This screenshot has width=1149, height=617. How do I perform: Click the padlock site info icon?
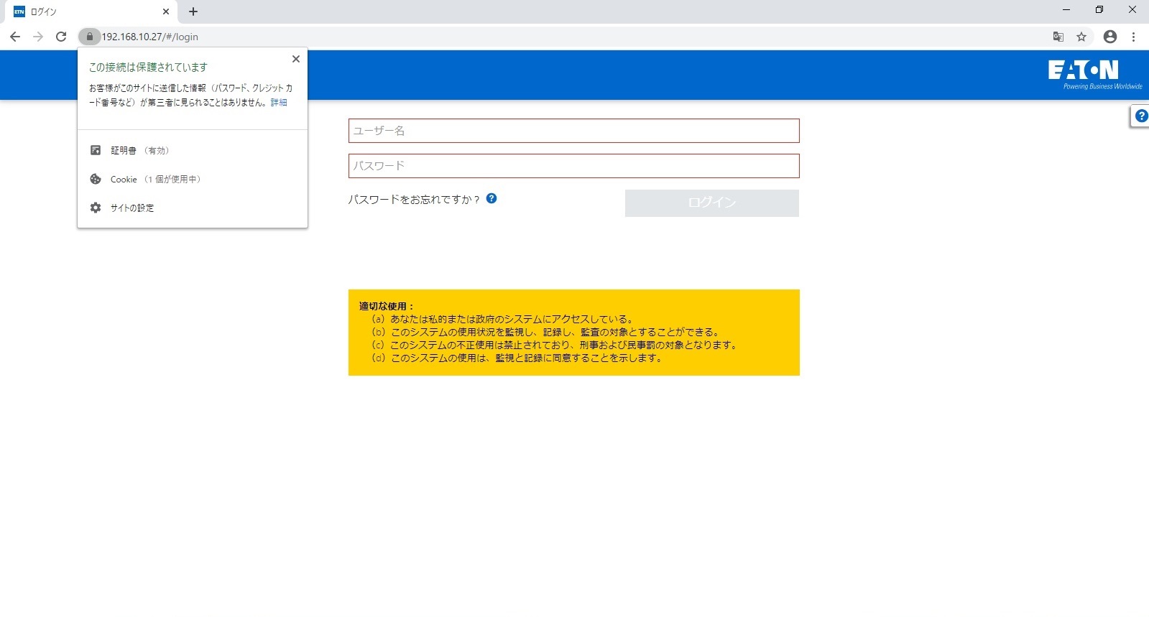pos(89,37)
